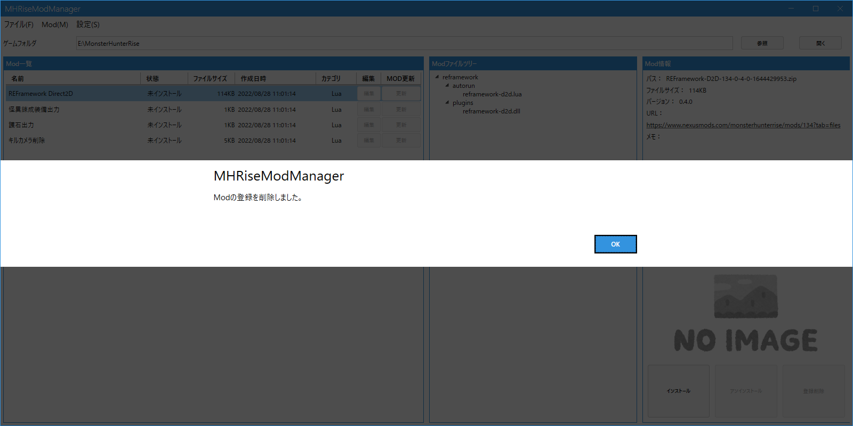Click 編集 button for 怪異錬成装備出力
This screenshot has height=426, width=853.
click(x=369, y=109)
